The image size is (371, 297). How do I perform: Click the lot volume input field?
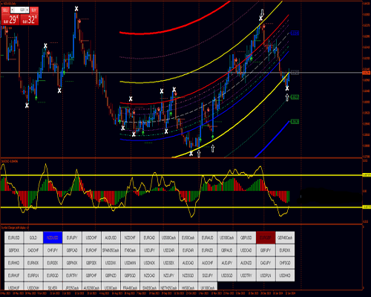[20, 10]
